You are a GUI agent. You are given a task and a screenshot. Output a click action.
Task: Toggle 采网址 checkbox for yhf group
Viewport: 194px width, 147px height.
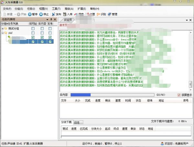[x=33, y=33]
